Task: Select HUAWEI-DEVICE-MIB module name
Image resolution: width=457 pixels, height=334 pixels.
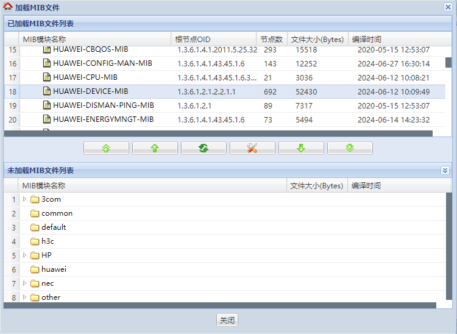Action: click(90, 91)
